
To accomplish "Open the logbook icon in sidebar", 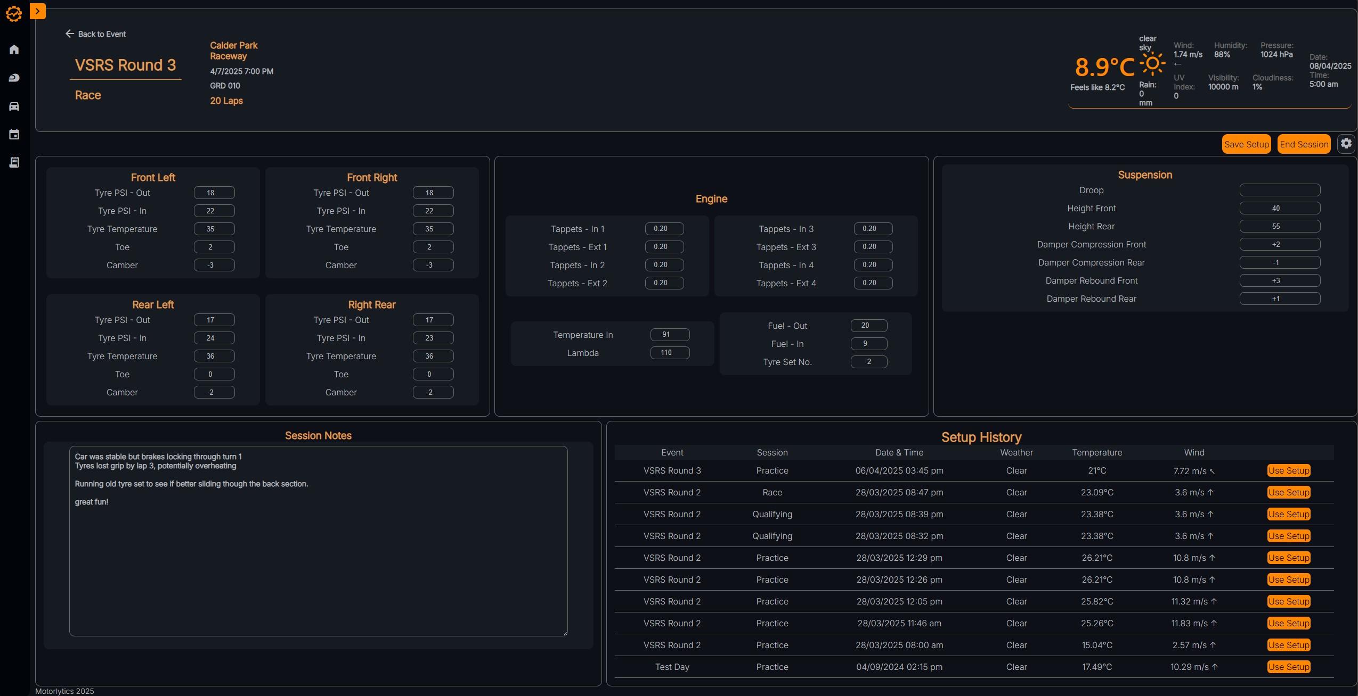I will (14, 162).
